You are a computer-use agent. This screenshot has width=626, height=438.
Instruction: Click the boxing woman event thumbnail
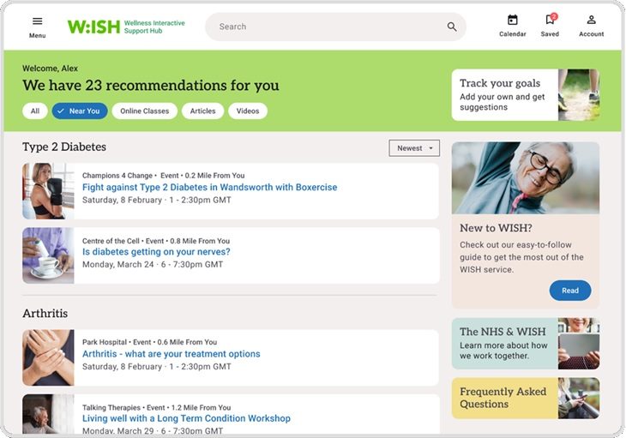(x=48, y=191)
